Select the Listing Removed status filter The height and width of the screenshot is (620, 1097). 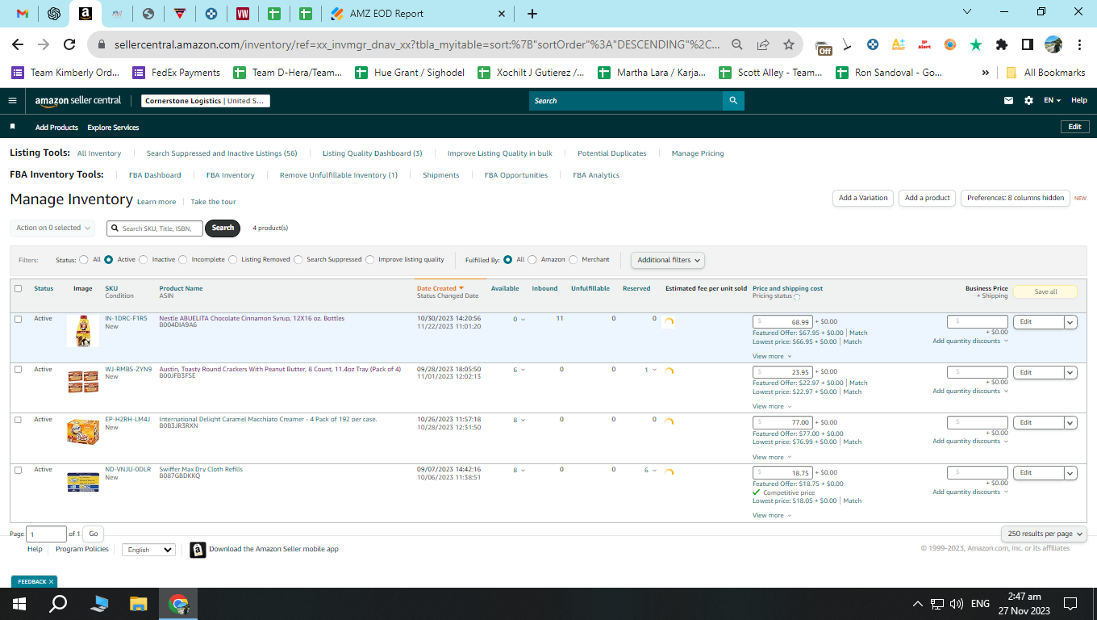tap(233, 260)
